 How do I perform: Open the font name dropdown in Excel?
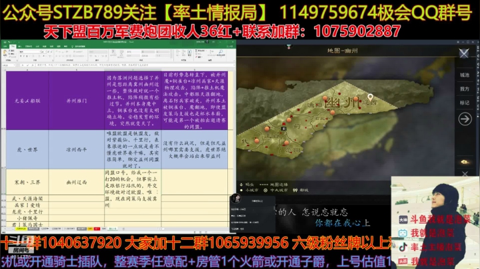coord(40,52)
